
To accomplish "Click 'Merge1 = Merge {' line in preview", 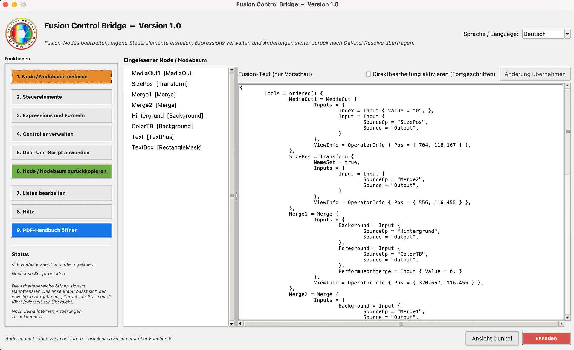I will click(314, 214).
